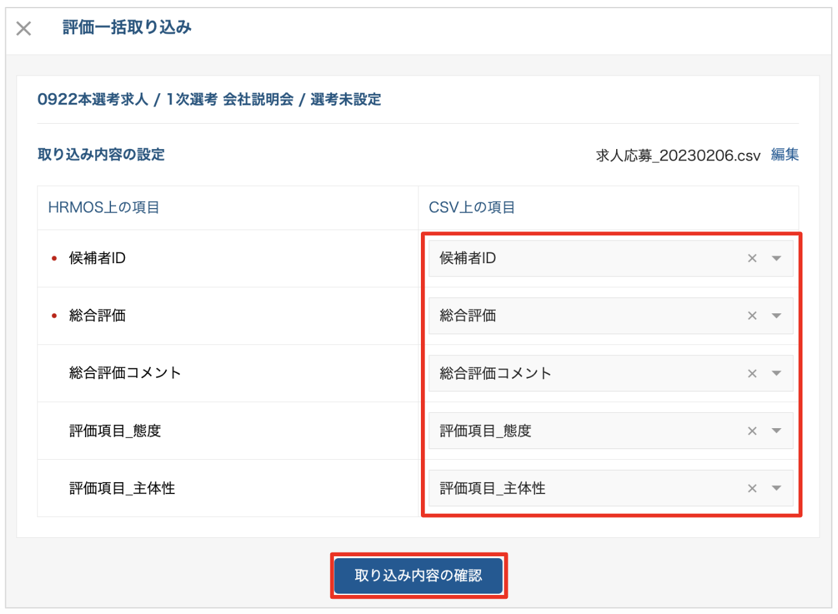
Task: Expand the 総合評価 dropdown arrow
Action: click(777, 316)
